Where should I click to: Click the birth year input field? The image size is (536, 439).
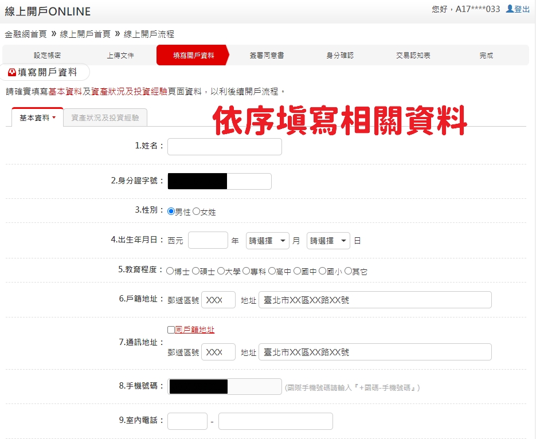(x=208, y=241)
